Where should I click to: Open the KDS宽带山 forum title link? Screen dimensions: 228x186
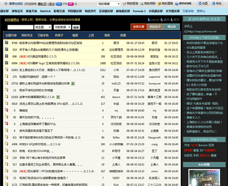(x=12, y=20)
